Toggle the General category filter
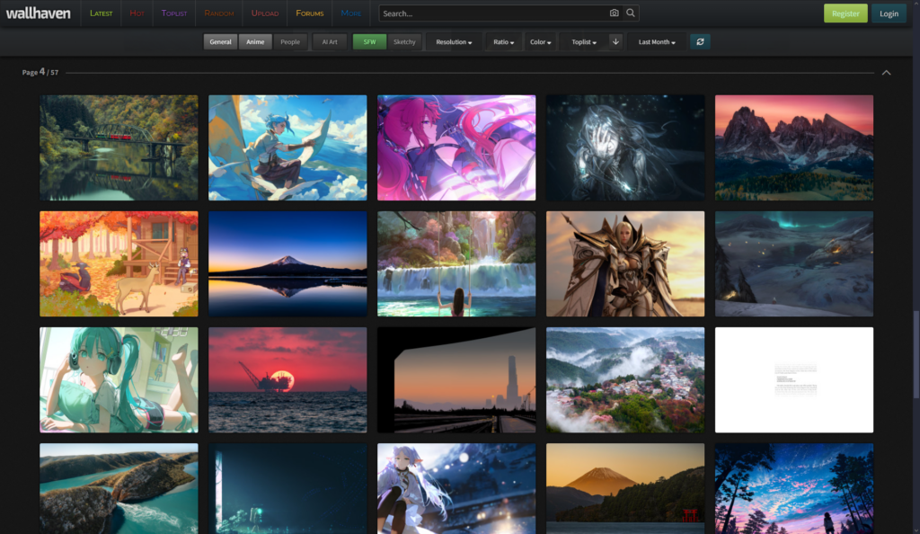Image resolution: width=920 pixels, height=534 pixels. coord(221,41)
